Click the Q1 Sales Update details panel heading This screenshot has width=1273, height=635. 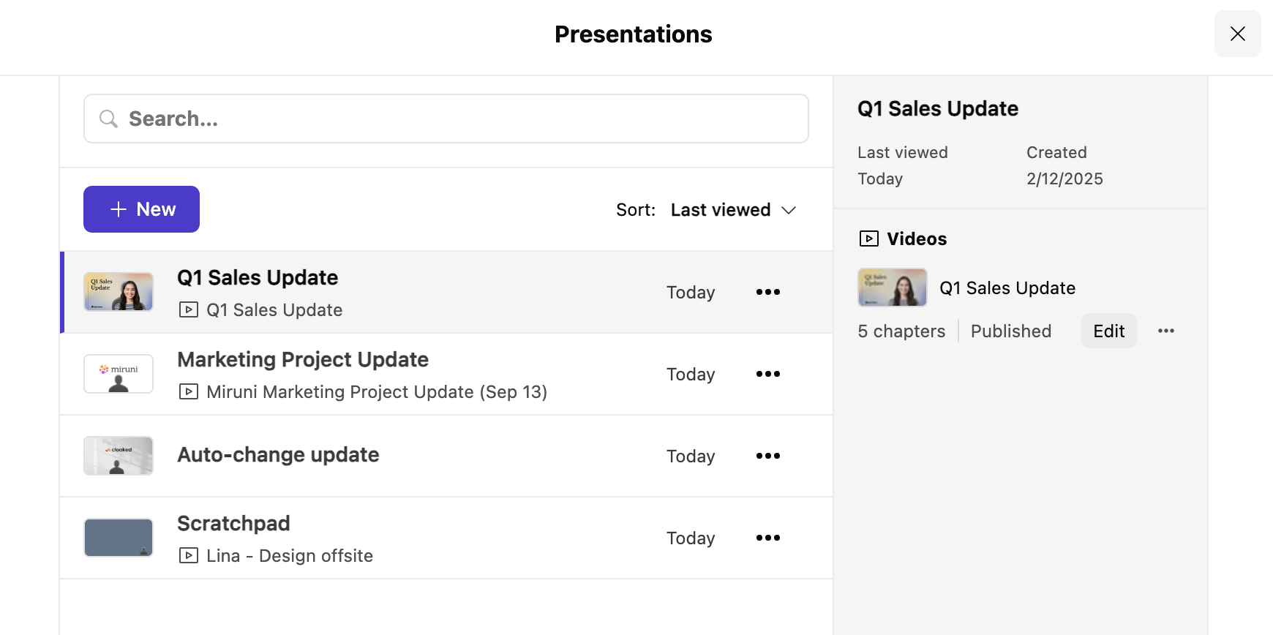pos(938,108)
